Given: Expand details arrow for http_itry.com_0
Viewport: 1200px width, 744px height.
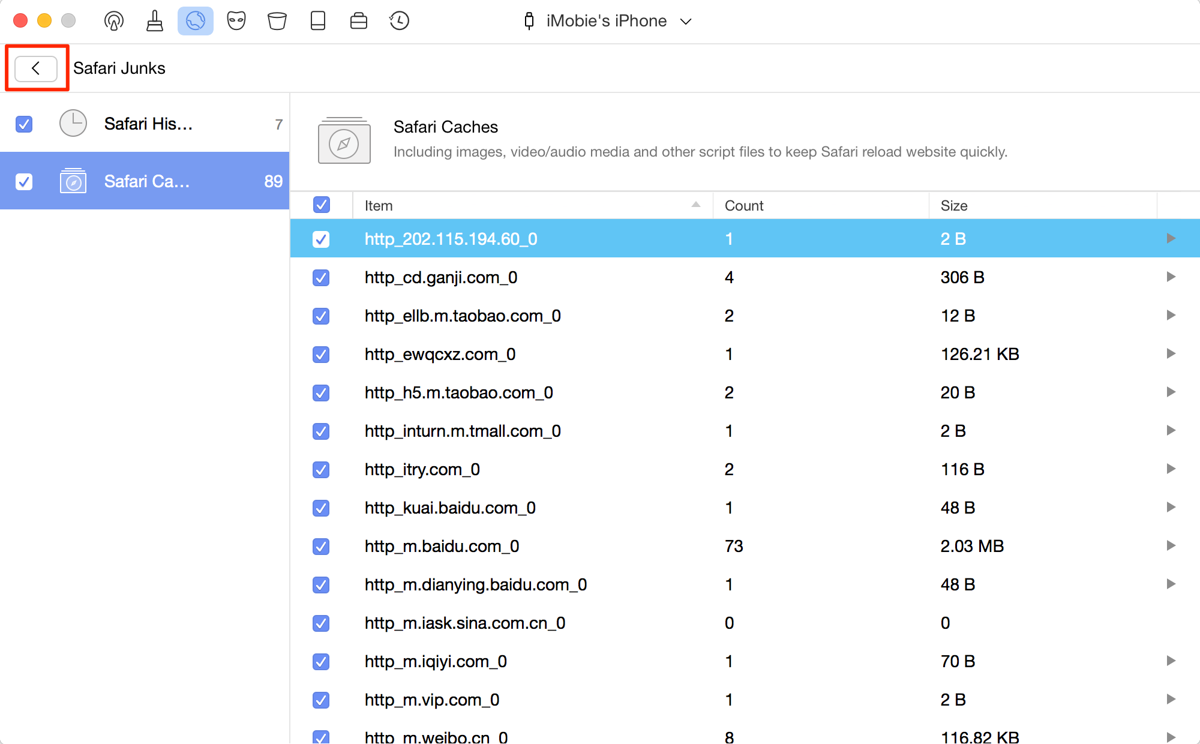Looking at the screenshot, I should [1171, 469].
